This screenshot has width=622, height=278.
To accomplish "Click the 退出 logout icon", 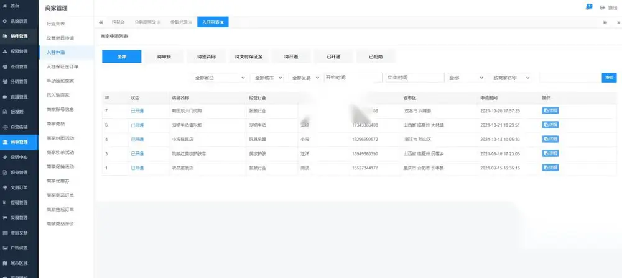I will [602, 7].
